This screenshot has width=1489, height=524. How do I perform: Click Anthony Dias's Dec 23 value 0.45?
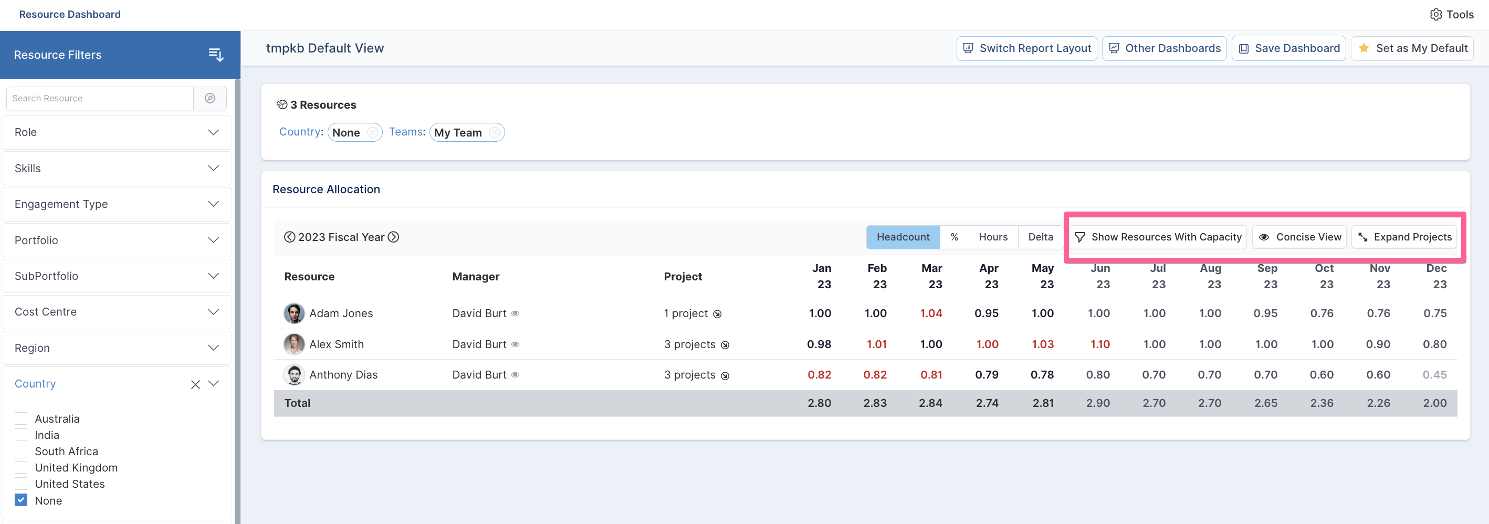pos(1434,375)
